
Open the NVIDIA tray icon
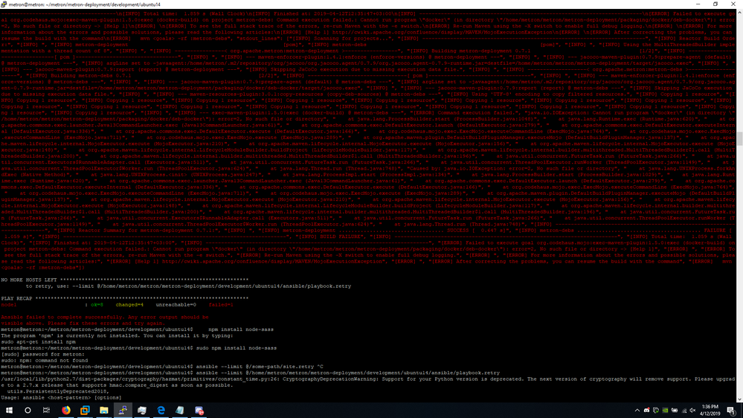[x=666, y=411]
